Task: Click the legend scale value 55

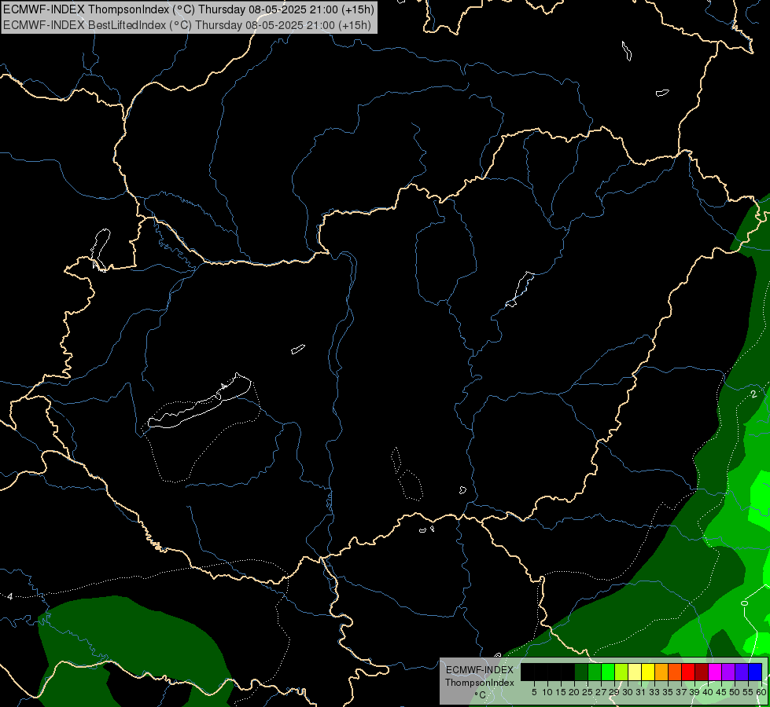Action: 749,692
